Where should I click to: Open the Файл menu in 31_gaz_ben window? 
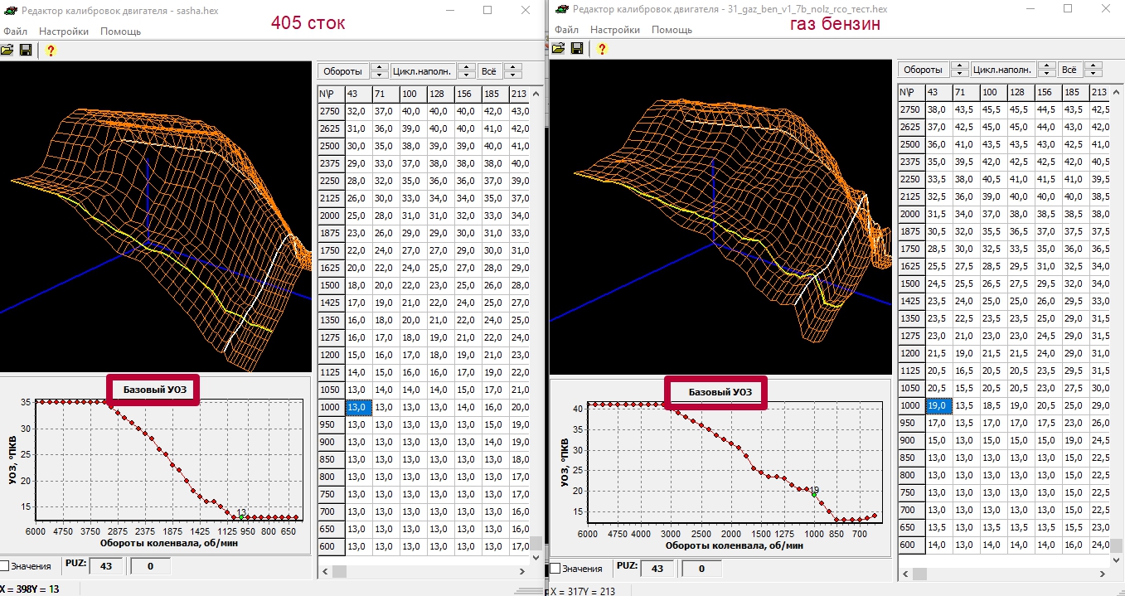pyautogui.click(x=566, y=30)
